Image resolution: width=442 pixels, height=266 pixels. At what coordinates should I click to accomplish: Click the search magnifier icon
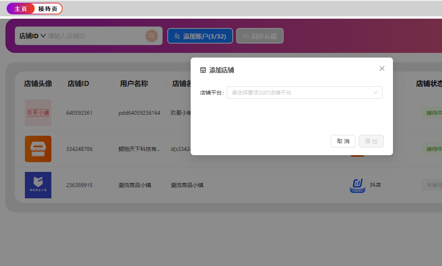click(x=152, y=36)
